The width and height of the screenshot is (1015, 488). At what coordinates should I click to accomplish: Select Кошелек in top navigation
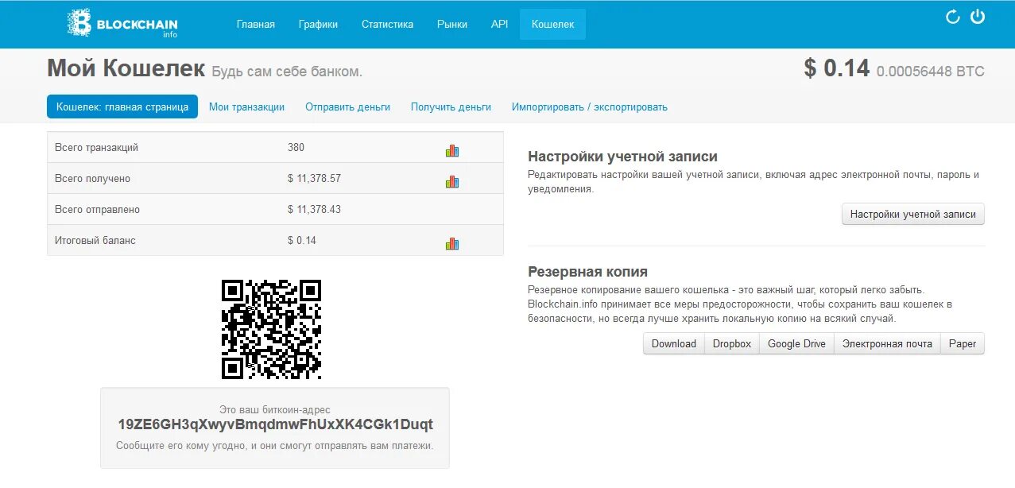552,24
